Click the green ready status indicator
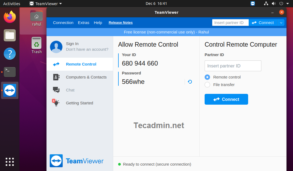The height and width of the screenshot is (171, 293). click(x=119, y=164)
